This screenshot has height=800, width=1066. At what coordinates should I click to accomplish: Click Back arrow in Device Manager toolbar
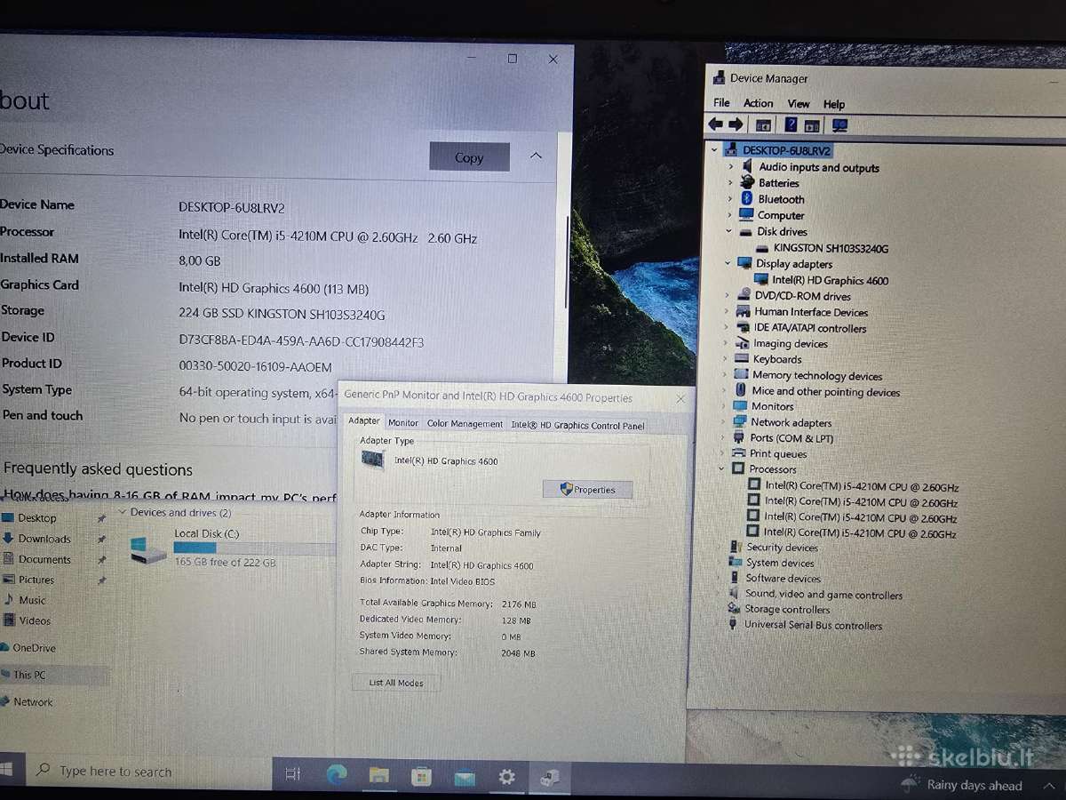tap(715, 125)
